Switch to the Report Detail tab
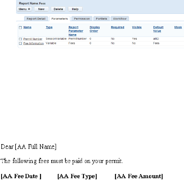184x181 pixels. click(36, 19)
